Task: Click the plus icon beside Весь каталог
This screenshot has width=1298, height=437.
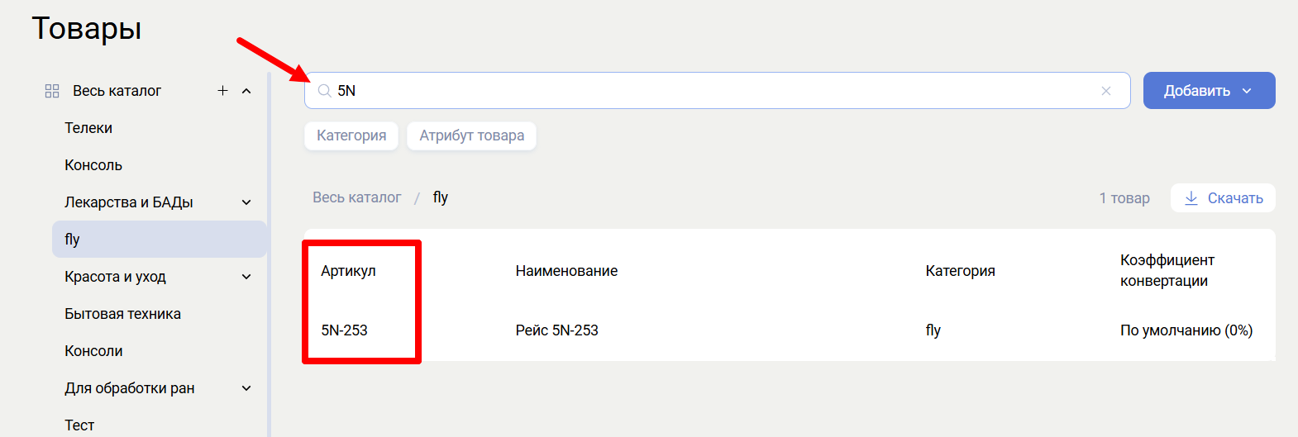Action: click(x=222, y=91)
